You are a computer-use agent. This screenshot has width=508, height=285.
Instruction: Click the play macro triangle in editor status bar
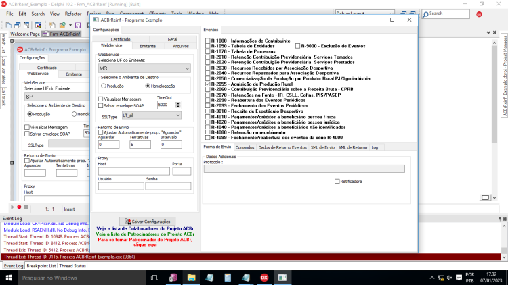point(12,207)
